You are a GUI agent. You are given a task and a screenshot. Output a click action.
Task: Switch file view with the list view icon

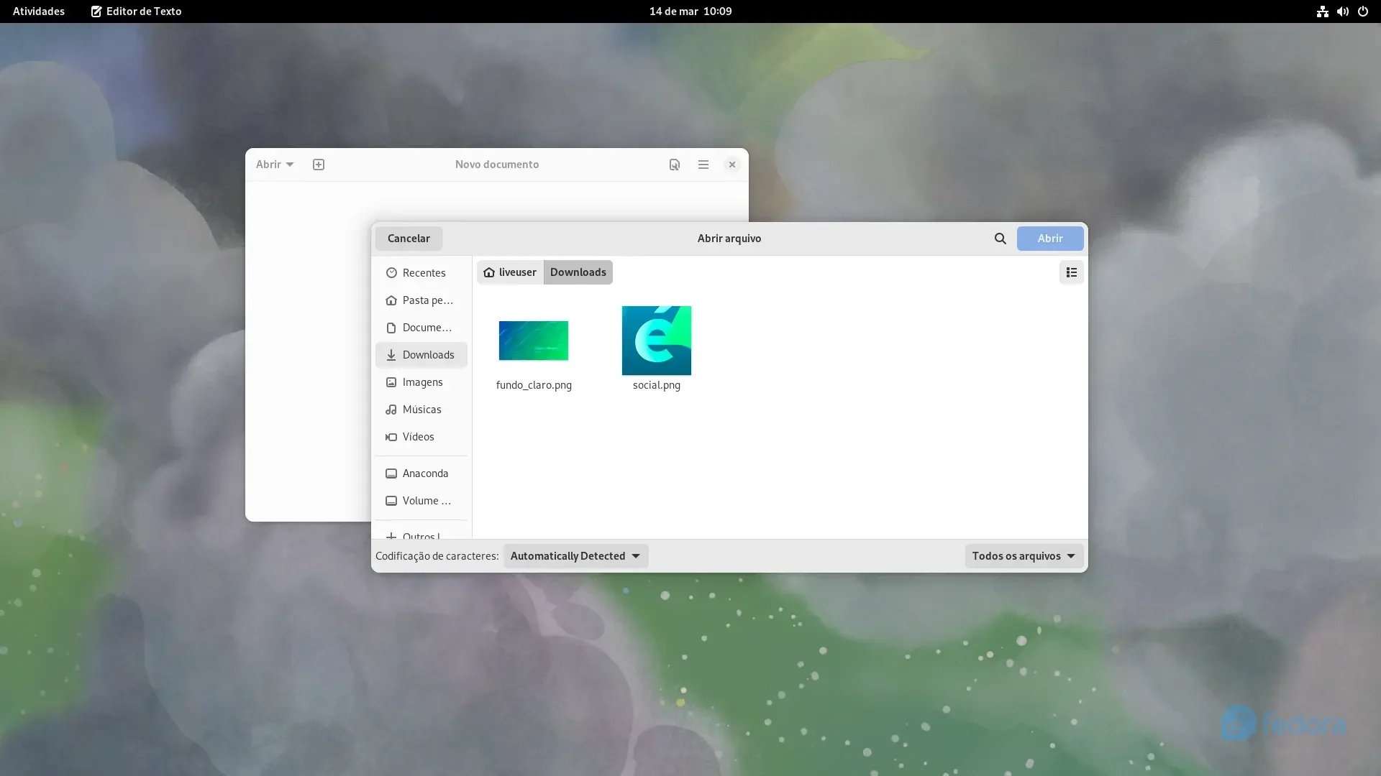[1071, 272]
